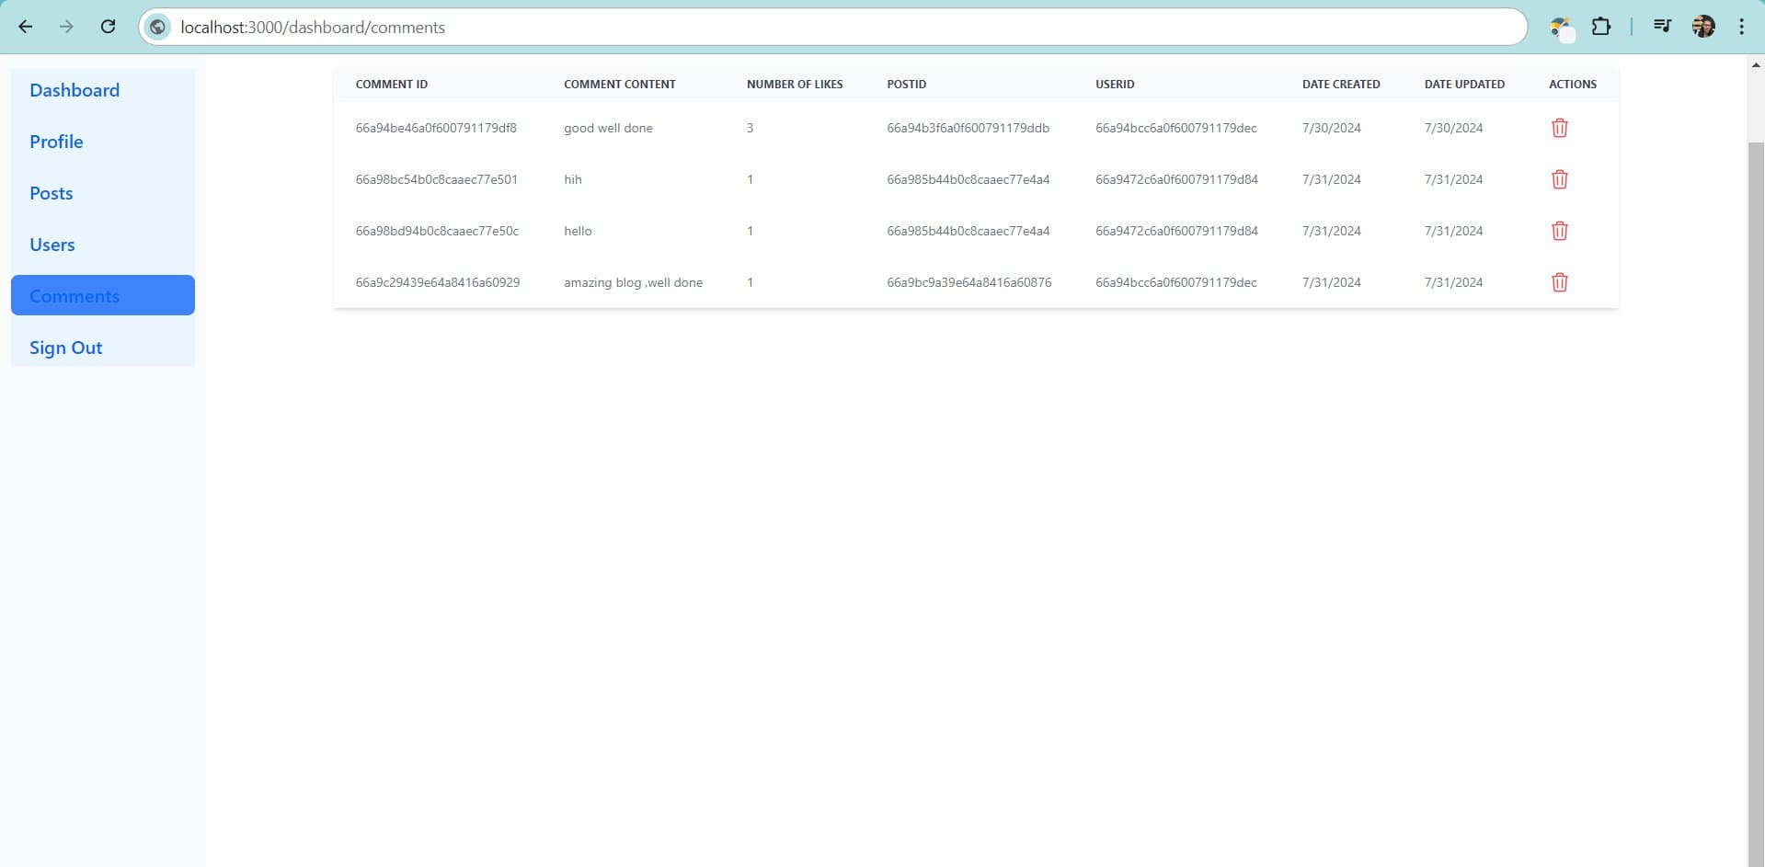Delete the 'hello' comment row

(x=1559, y=231)
